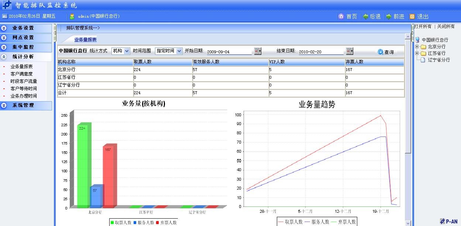Click the 业务设置 panel arrow icon
The height and width of the screenshot is (226, 461).
4,28
